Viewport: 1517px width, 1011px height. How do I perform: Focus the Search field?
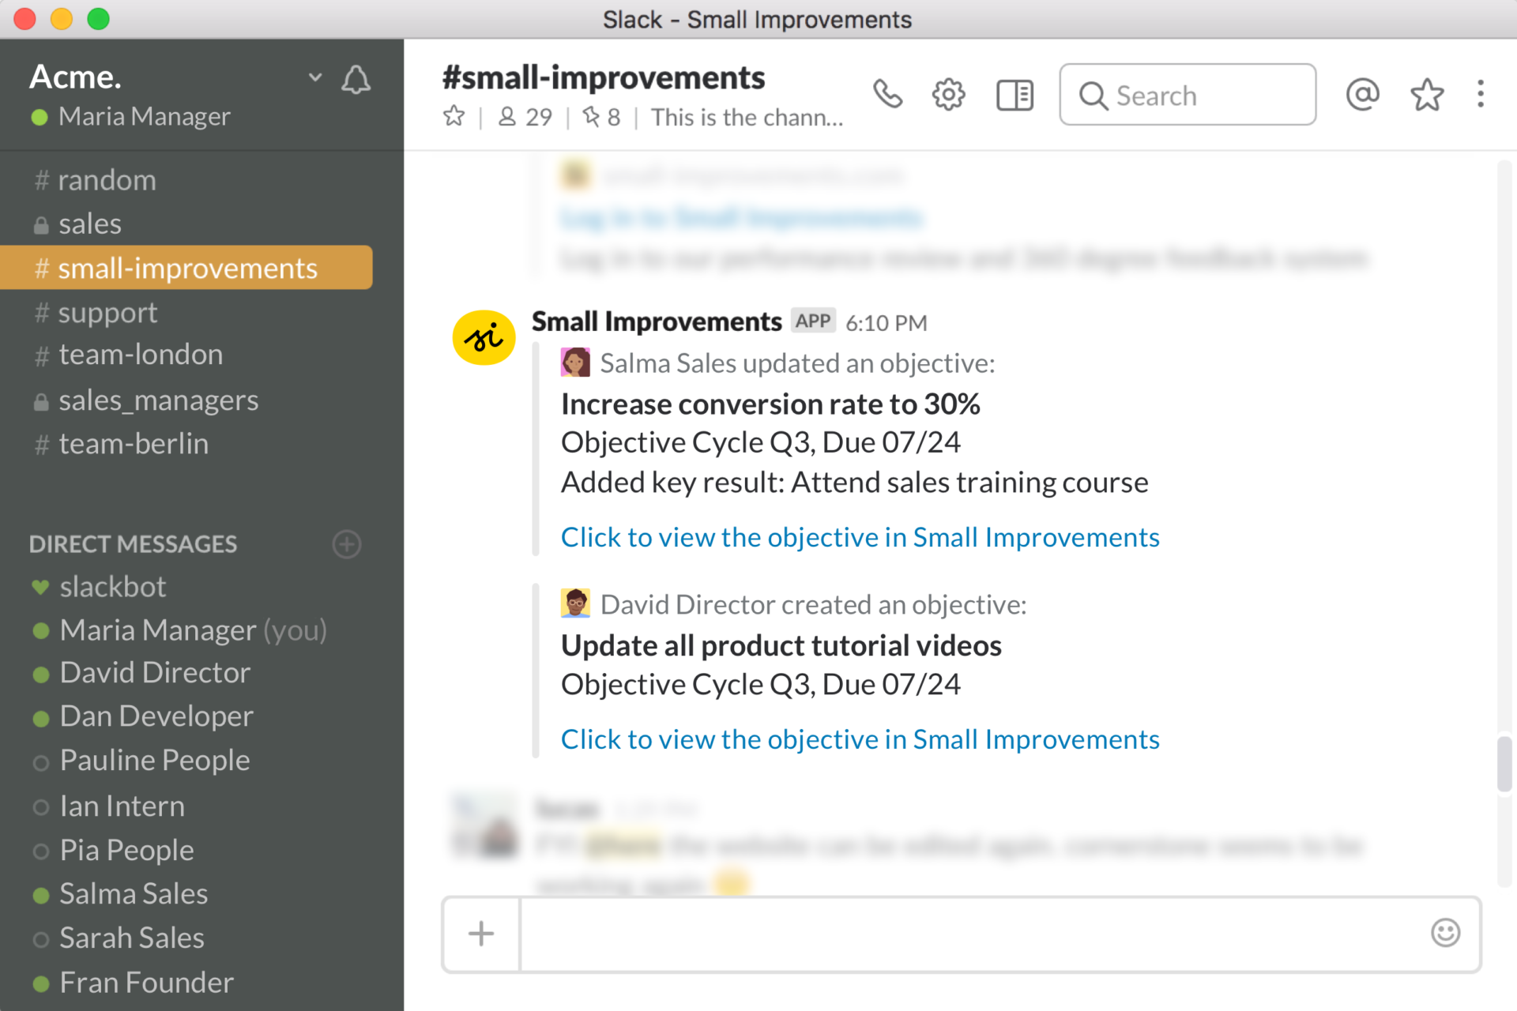point(1188,95)
